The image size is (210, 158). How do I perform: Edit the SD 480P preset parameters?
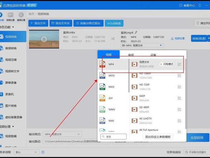(179, 110)
